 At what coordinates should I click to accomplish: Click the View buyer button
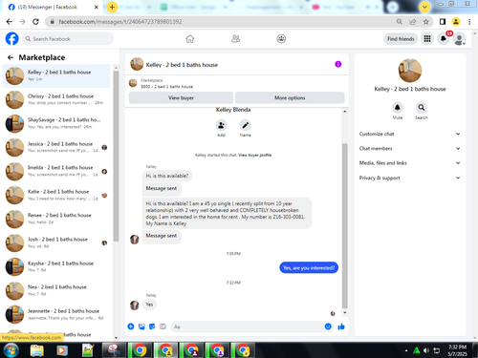coord(181,97)
